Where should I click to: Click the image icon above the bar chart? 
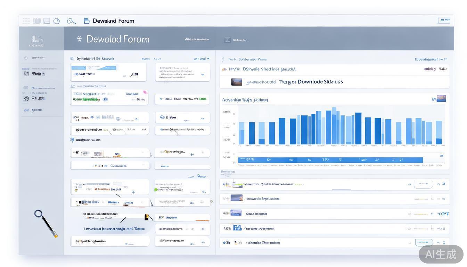441,99
